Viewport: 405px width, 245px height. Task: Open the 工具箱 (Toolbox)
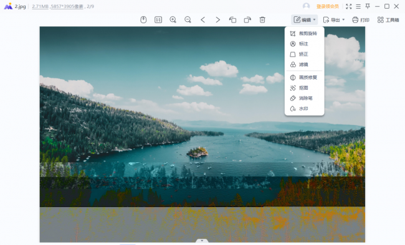click(388, 20)
